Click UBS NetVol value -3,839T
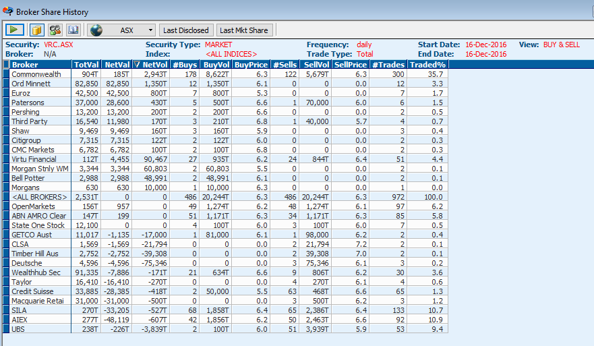The width and height of the screenshot is (594, 346). 154,329
